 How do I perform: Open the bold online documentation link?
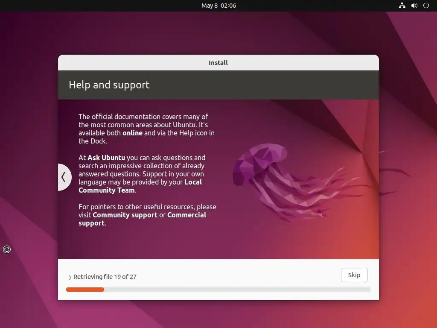click(132, 133)
